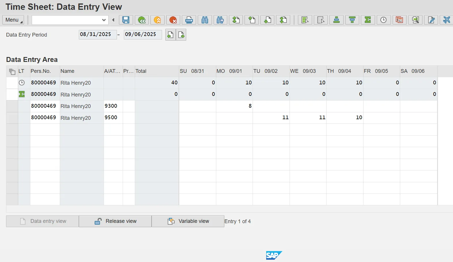The height and width of the screenshot is (262, 453).
Task: Click the WE 09/03 column header
Action: point(308,71)
